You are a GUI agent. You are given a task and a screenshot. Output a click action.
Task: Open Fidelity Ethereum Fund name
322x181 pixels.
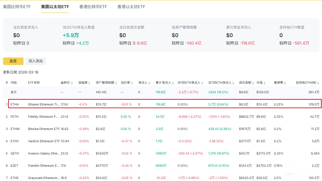(x=43, y=117)
